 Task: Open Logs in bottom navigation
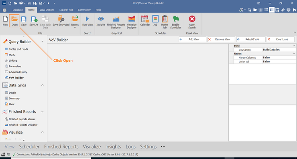pyautogui.click(x=130, y=147)
